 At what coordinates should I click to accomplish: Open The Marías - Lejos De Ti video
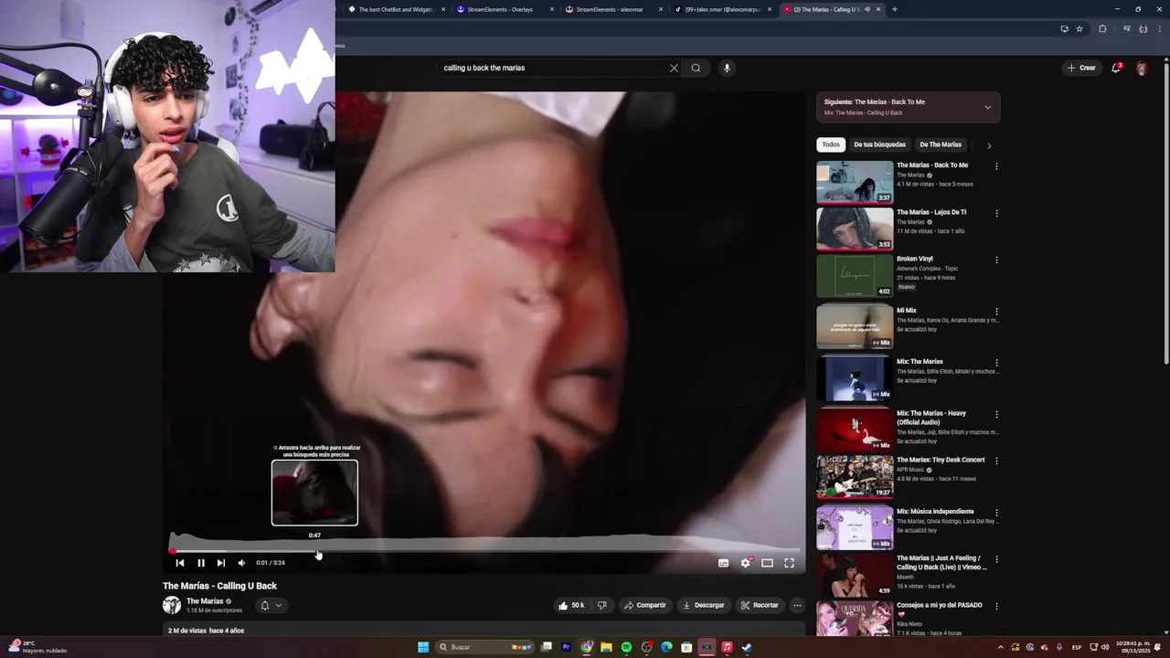tap(931, 212)
